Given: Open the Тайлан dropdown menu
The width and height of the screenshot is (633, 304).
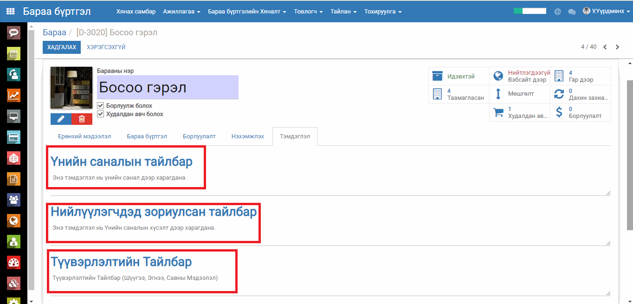Looking at the screenshot, I should coord(343,12).
